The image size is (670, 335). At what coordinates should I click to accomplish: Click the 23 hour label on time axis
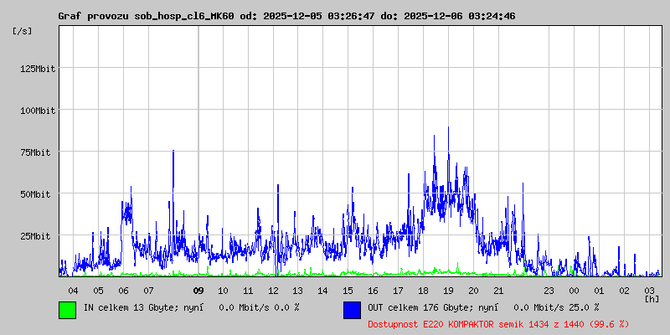549,291
